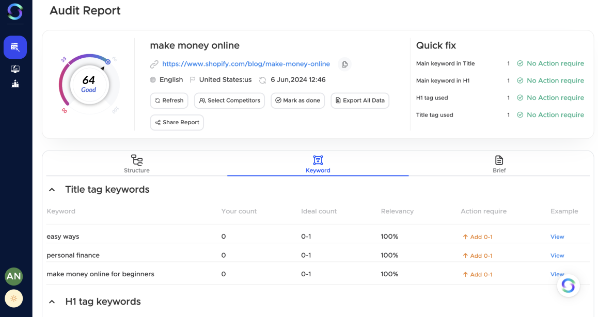Click Select Competitors button
This screenshot has height=317, width=598.
[x=230, y=101]
